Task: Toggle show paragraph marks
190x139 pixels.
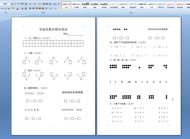Action: click(x=58, y=4)
